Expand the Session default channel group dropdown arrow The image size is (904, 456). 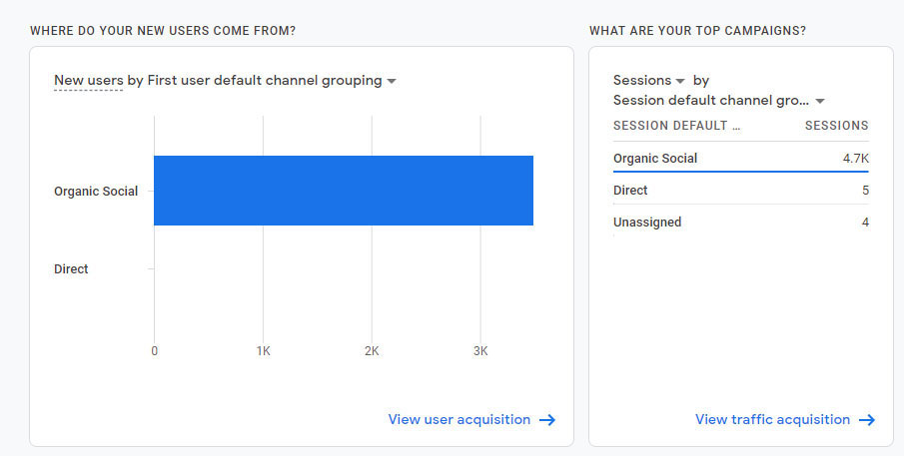click(820, 101)
